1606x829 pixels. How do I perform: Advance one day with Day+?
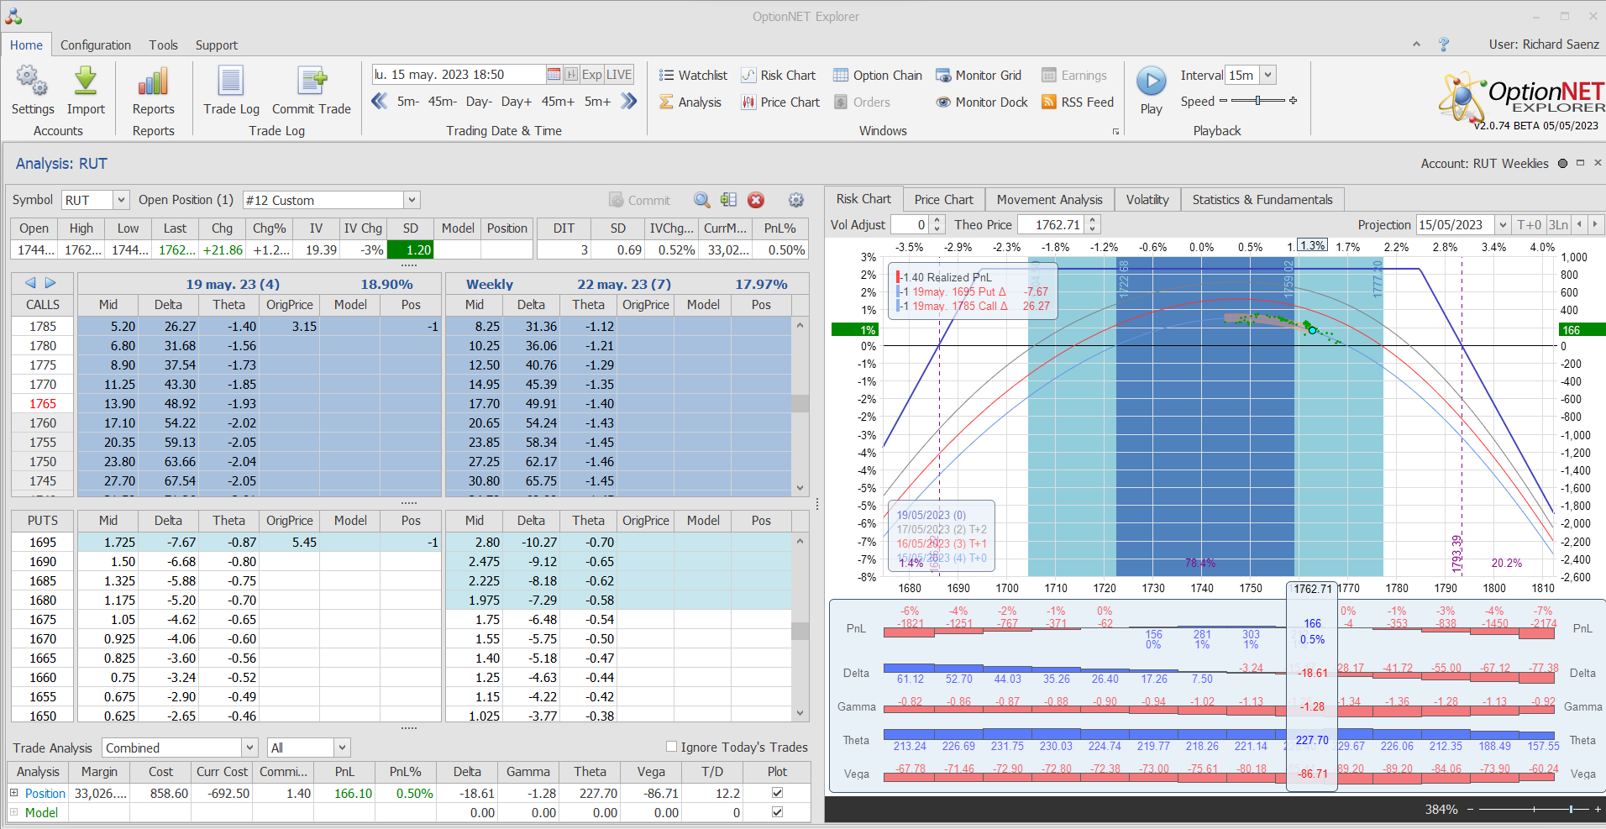[x=517, y=102]
